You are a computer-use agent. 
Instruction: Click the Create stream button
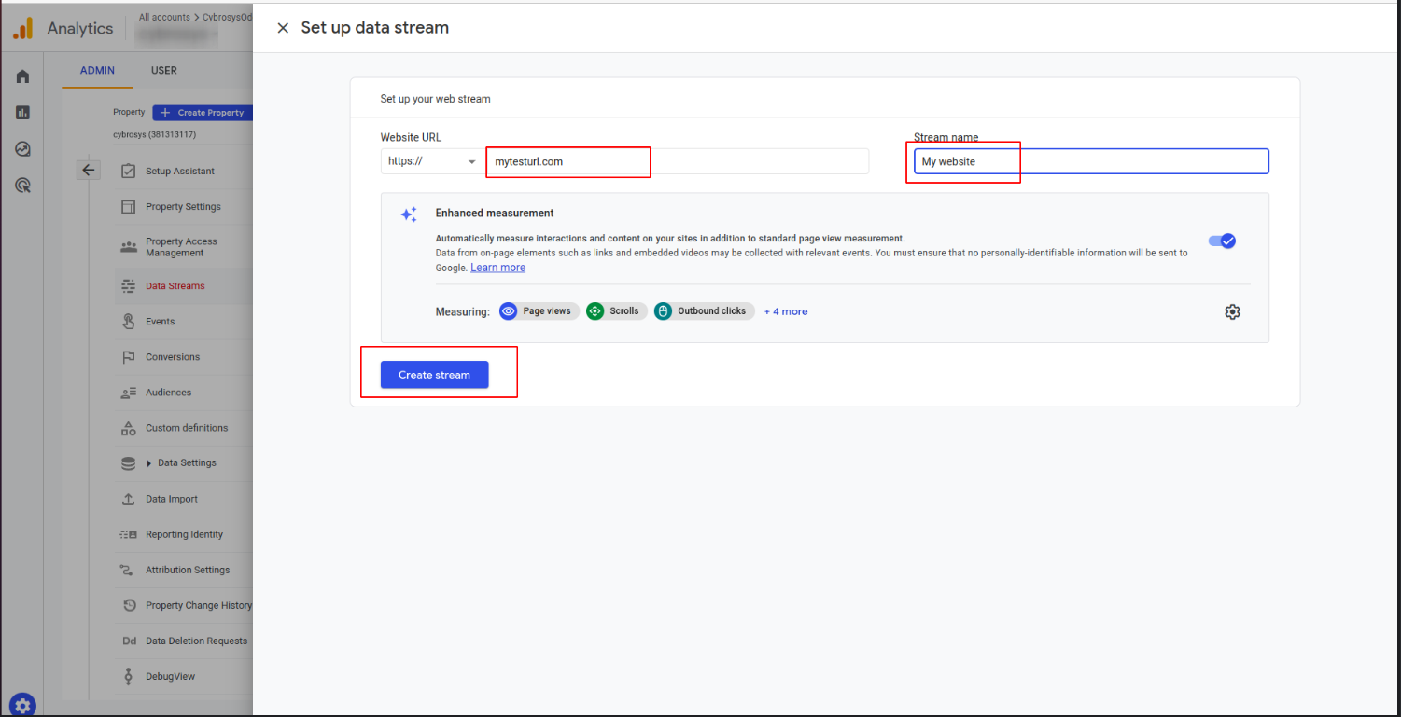pos(434,375)
